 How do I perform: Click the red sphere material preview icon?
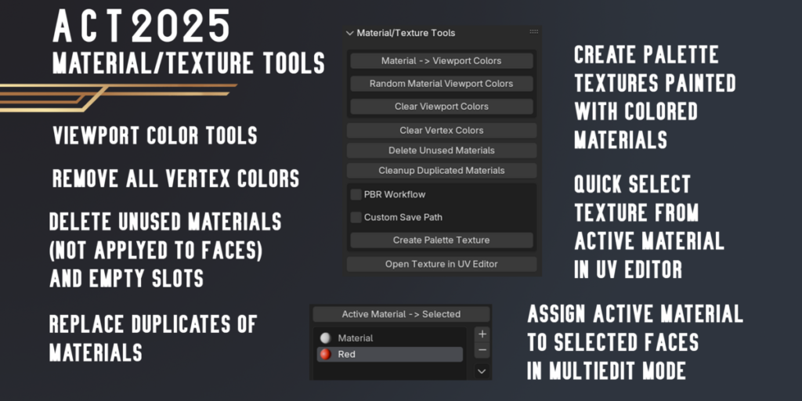pyautogui.click(x=326, y=355)
